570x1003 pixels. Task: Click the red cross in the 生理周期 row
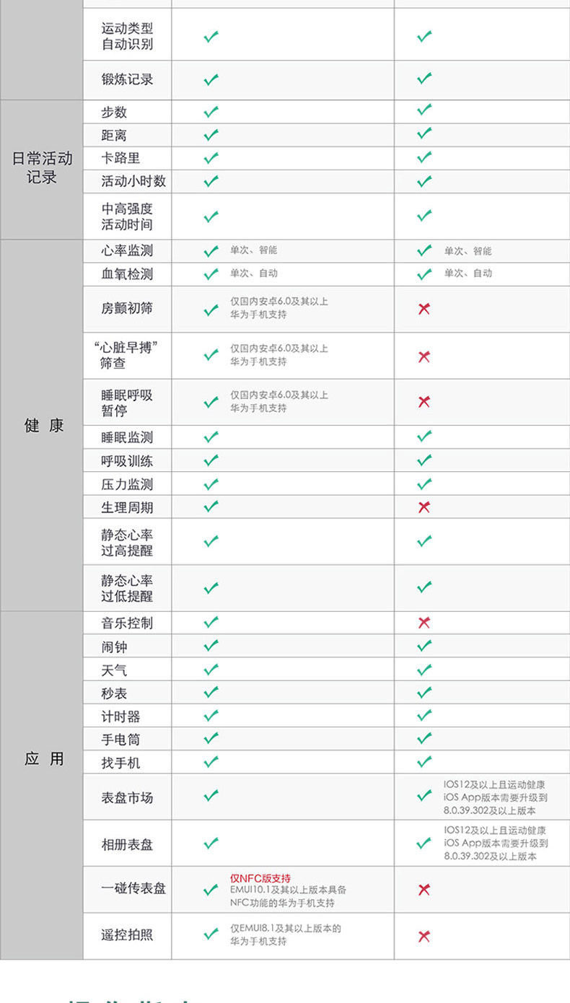[x=424, y=507]
